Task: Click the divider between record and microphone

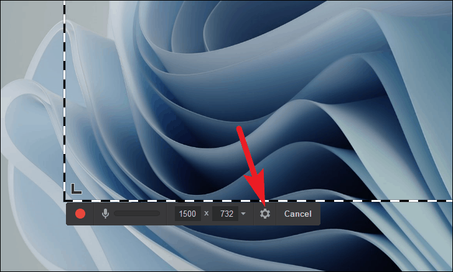Action: [94, 214]
